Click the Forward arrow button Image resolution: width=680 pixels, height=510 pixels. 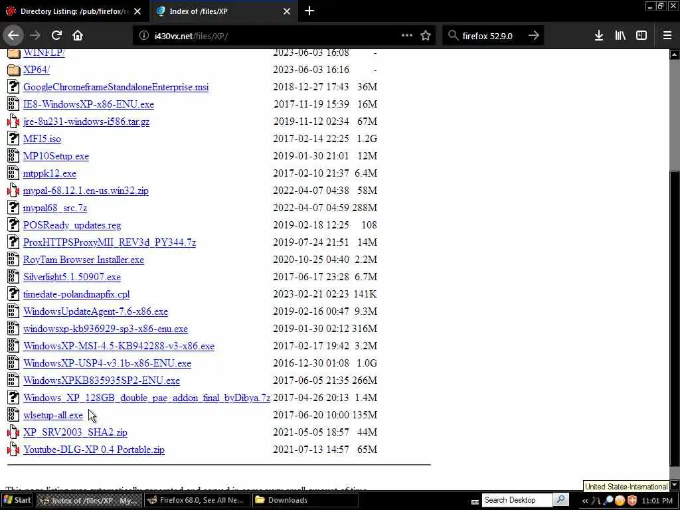[35, 36]
